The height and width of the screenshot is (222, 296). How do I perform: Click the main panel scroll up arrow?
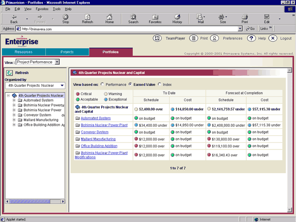290,71
